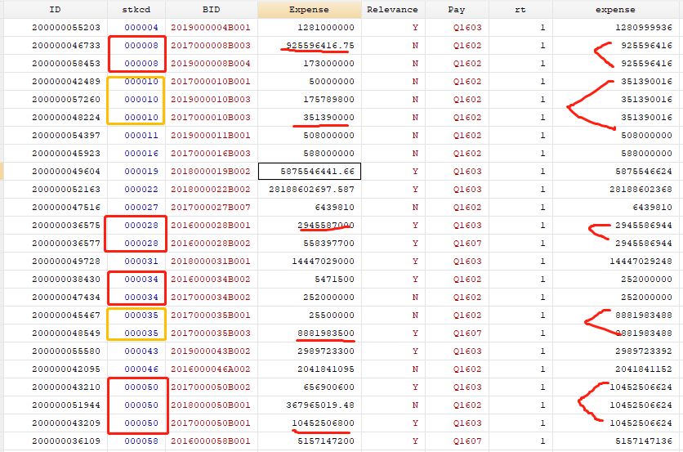683x452 pixels.
Task: Click BID cell 2019000008B004
Action: click(x=211, y=64)
